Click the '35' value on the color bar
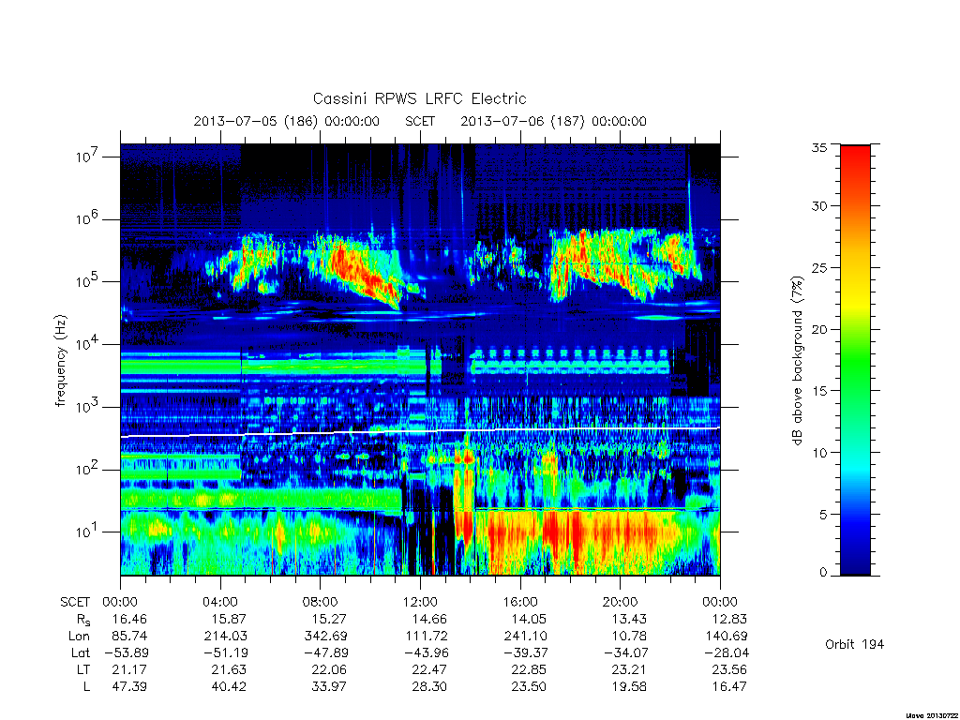 pyautogui.click(x=819, y=147)
